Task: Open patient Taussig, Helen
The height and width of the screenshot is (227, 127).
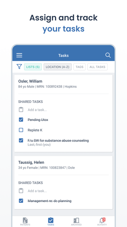Action: [x=31, y=162]
